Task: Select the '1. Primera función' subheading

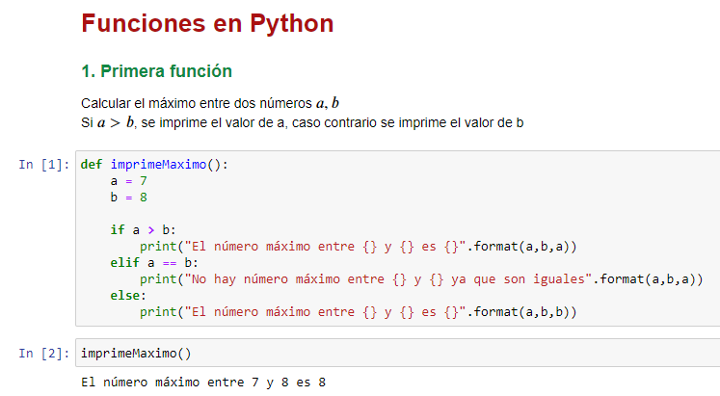Action: 156,71
